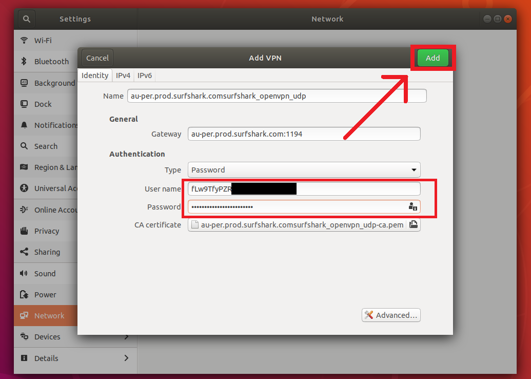Switch to the IPv6 tab
Screen dimensions: 531x379
click(x=145, y=75)
